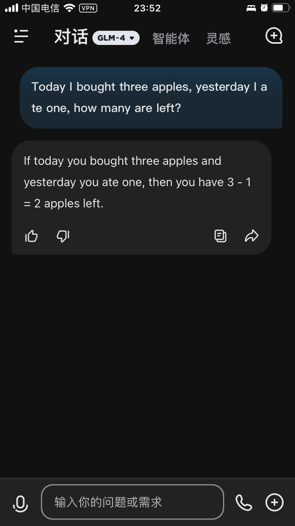Copy the assistant's reply

220,236
